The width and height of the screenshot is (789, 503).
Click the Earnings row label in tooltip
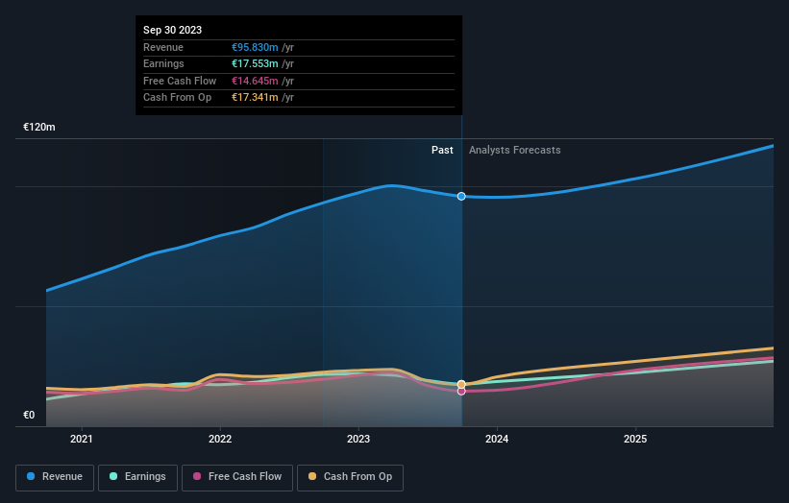pyautogui.click(x=163, y=63)
